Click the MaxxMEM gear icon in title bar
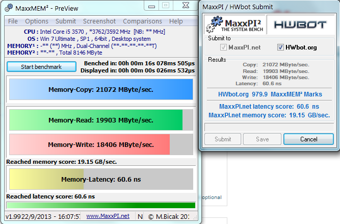This screenshot has height=224, width=340. click(x=9, y=8)
